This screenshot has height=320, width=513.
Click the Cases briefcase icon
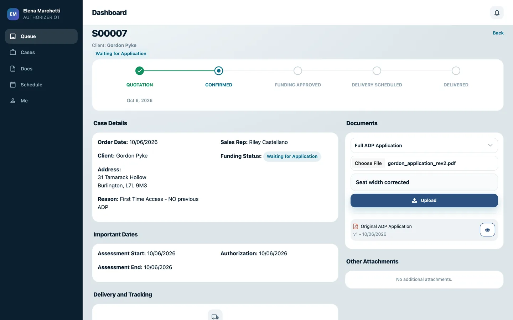click(13, 52)
